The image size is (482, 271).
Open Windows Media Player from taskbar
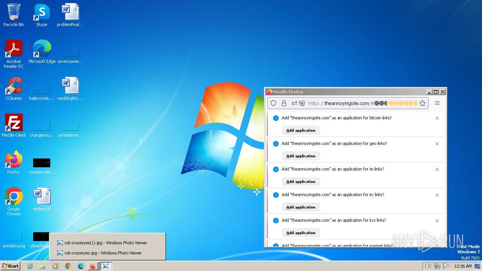point(55,266)
